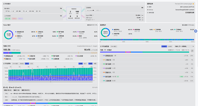Open the 当前 (下一次请求) dropdown
Viewport: 198px width, 106px height.
184,46
